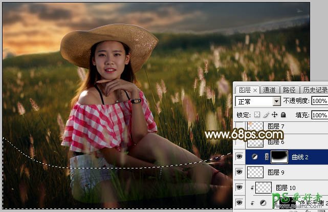Close the 图层 panel tab with x
This screenshot has width=328, height=212.
pos(255,90)
